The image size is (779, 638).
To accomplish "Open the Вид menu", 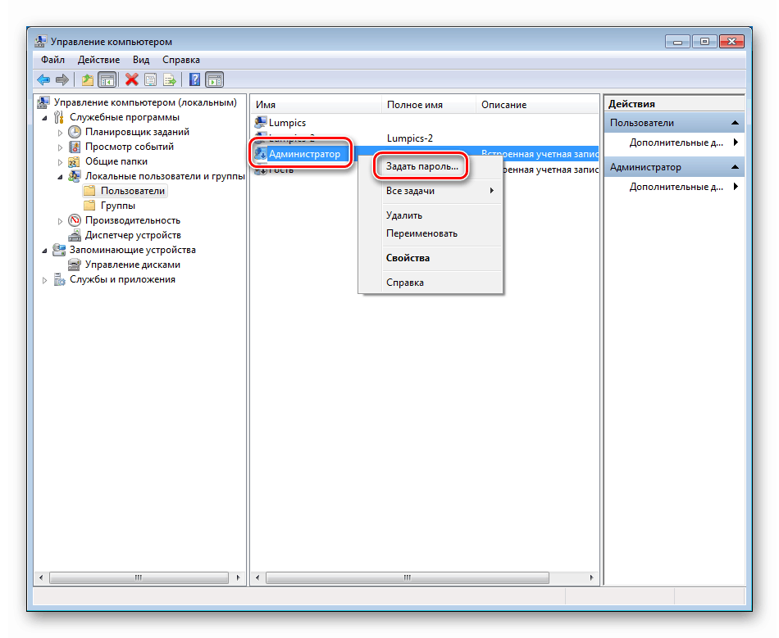I will [141, 60].
